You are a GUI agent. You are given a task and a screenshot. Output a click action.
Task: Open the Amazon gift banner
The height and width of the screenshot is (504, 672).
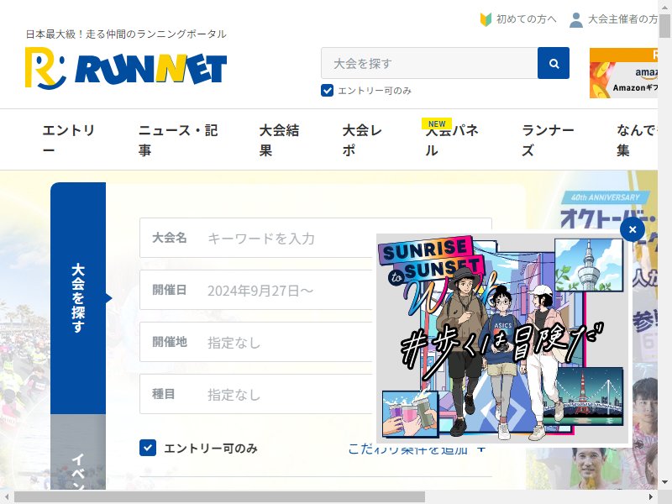623,73
